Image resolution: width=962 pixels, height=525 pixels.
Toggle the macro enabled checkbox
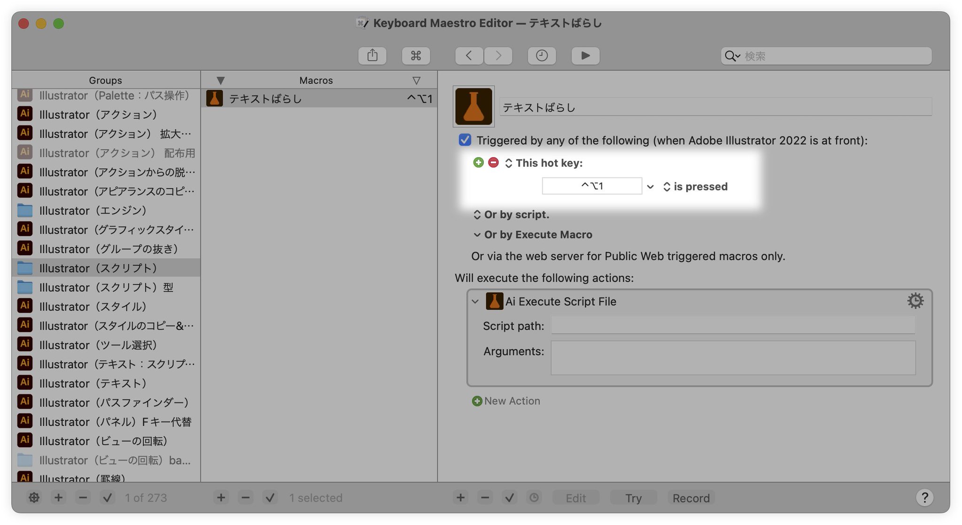point(465,140)
